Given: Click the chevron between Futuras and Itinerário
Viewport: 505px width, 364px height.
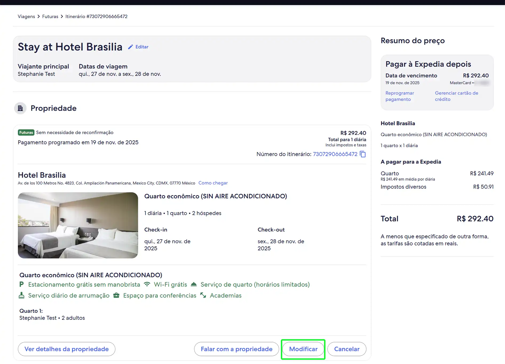Looking at the screenshot, I should [62, 17].
